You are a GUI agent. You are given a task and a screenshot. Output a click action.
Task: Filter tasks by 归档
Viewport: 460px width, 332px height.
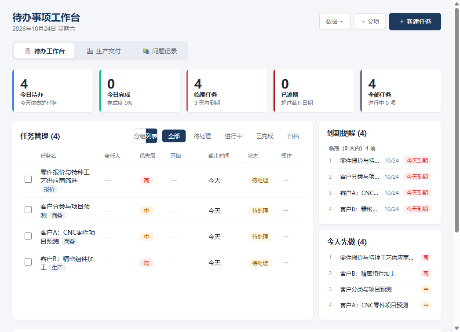point(293,136)
